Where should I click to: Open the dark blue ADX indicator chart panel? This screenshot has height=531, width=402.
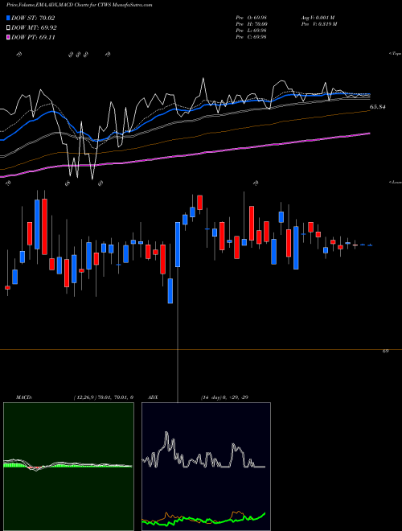coord(206,467)
